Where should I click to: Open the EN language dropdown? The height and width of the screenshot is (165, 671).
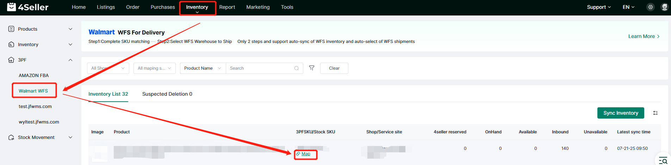coord(628,7)
